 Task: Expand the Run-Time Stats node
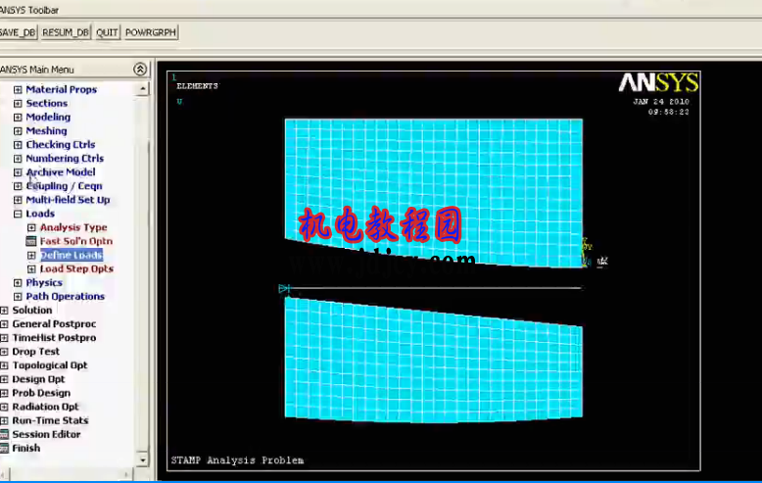pyautogui.click(x=4, y=420)
